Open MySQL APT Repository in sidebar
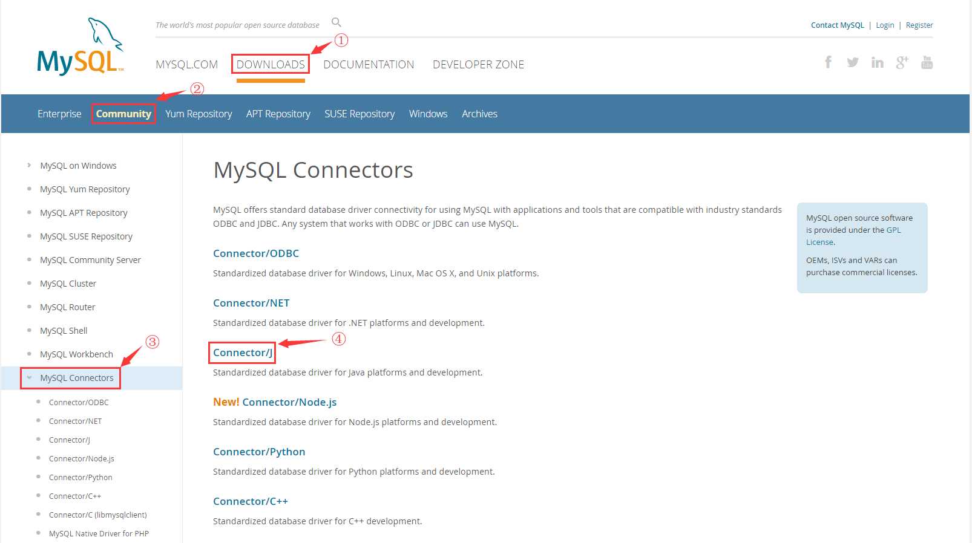The width and height of the screenshot is (972, 543). coord(84,213)
